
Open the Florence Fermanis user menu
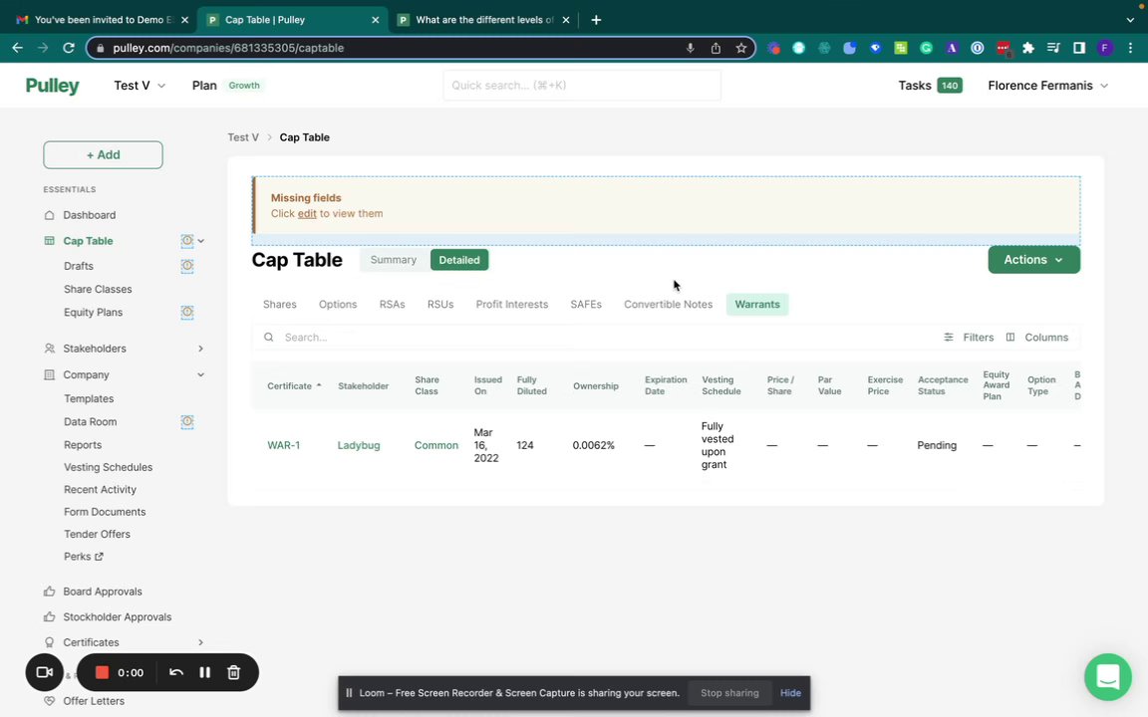(x=1047, y=86)
